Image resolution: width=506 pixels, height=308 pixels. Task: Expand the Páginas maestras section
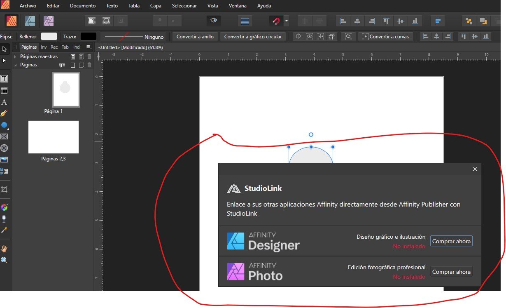coord(15,56)
